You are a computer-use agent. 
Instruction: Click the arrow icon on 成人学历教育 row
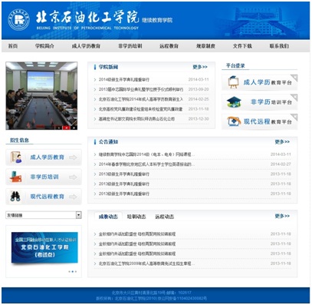[x=73, y=157]
